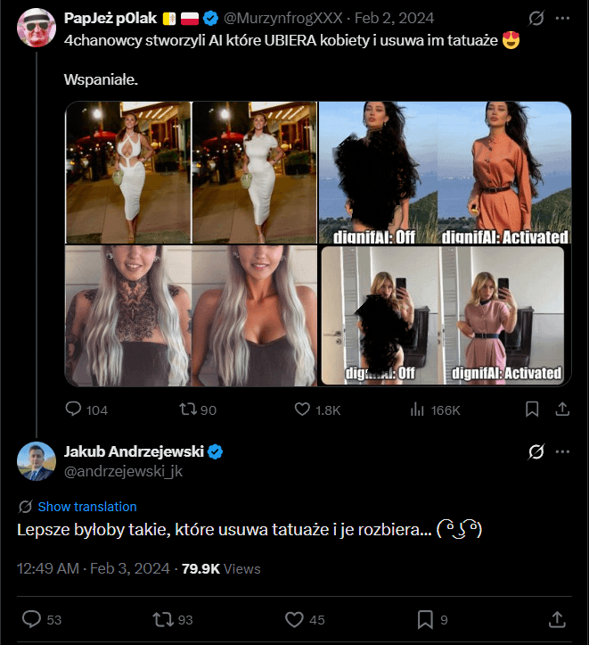View analytics showing 166K views
The height and width of the screenshot is (645, 589).
point(417,409)
